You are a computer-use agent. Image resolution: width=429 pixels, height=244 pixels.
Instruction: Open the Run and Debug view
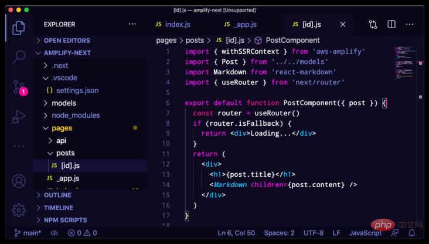[19, 117]
